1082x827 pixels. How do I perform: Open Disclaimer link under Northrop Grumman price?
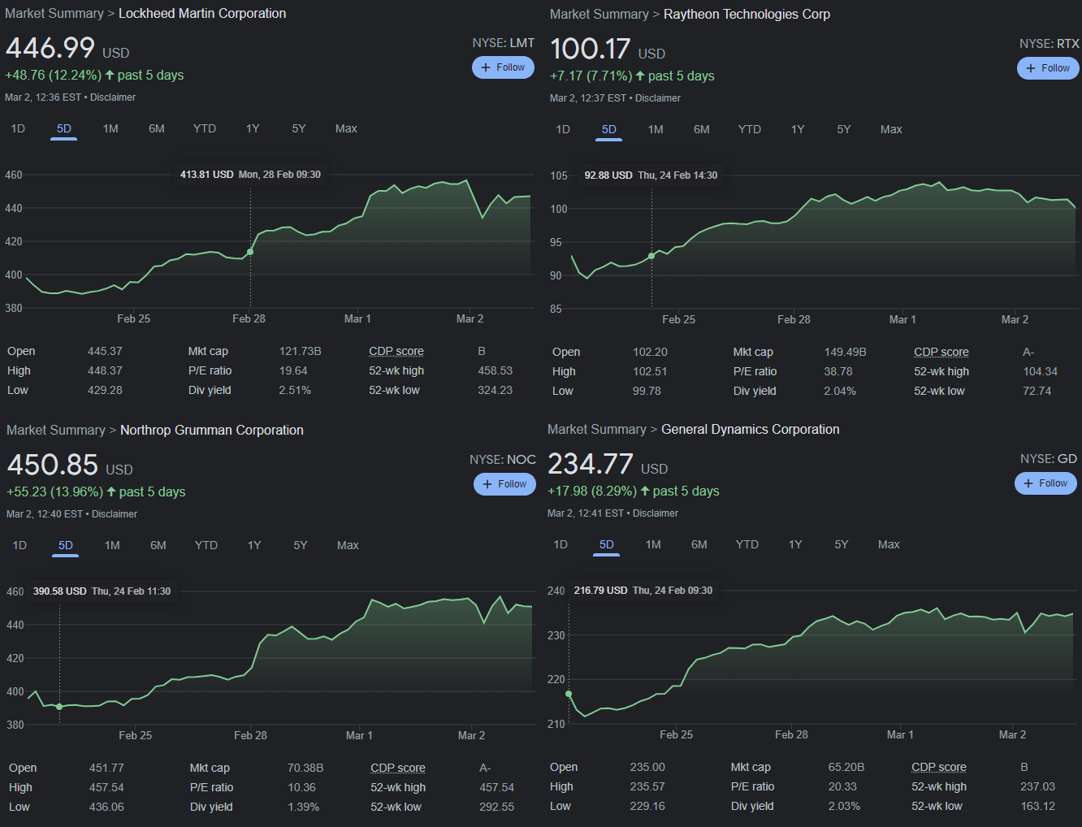115,514
